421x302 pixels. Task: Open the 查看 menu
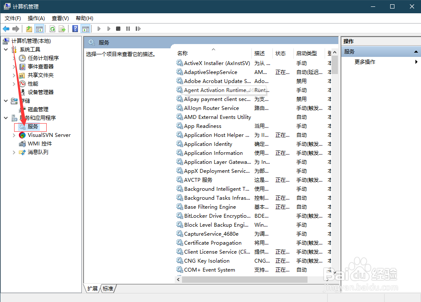click(60, 18)
